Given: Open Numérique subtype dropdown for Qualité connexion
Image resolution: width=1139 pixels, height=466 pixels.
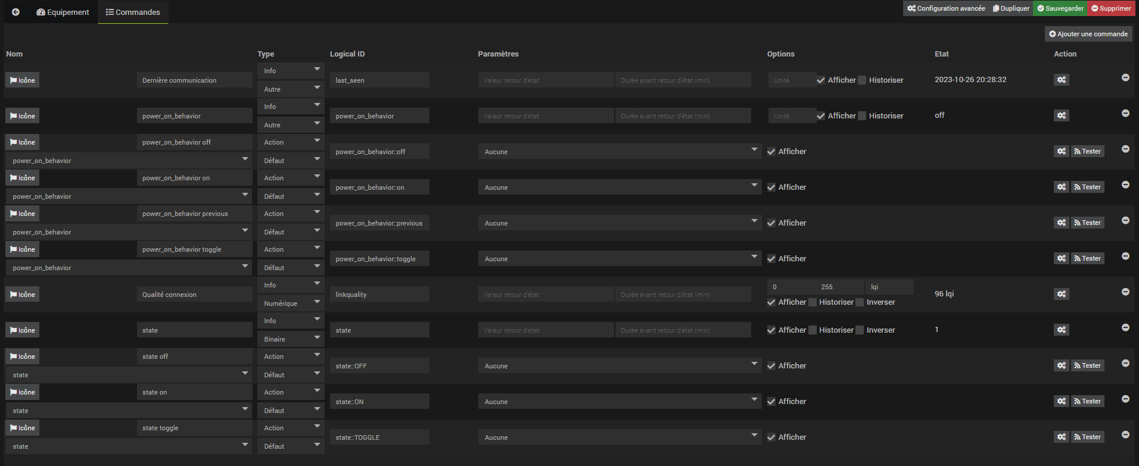Looking at the screenshot, I should click(291, 304).
